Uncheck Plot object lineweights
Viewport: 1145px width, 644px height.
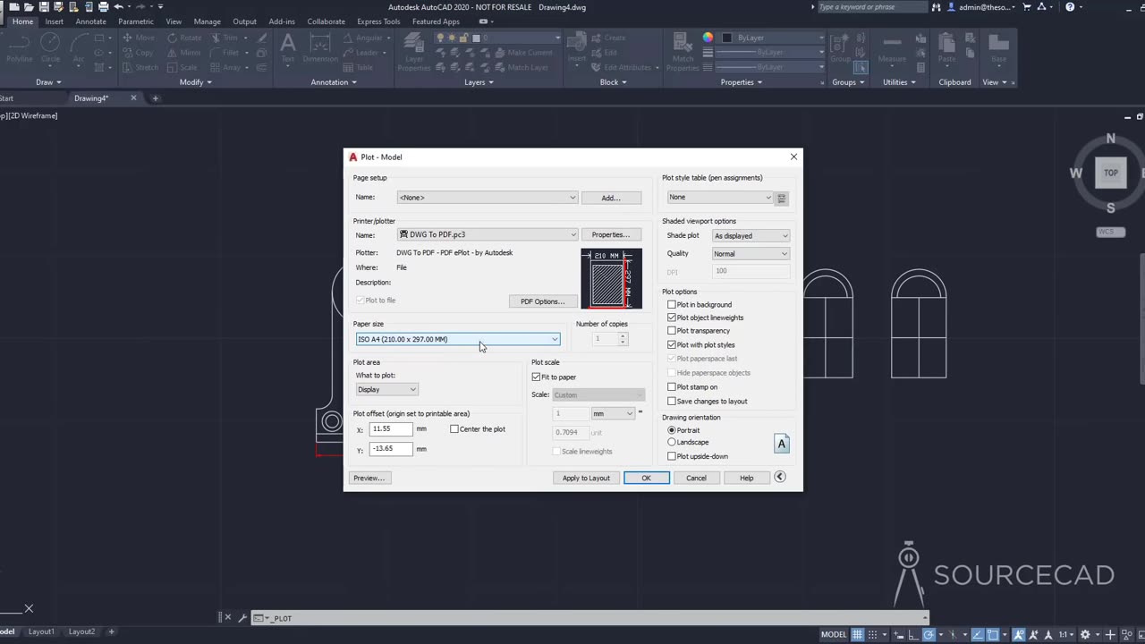pyautogui.click(x=672, y=318)
